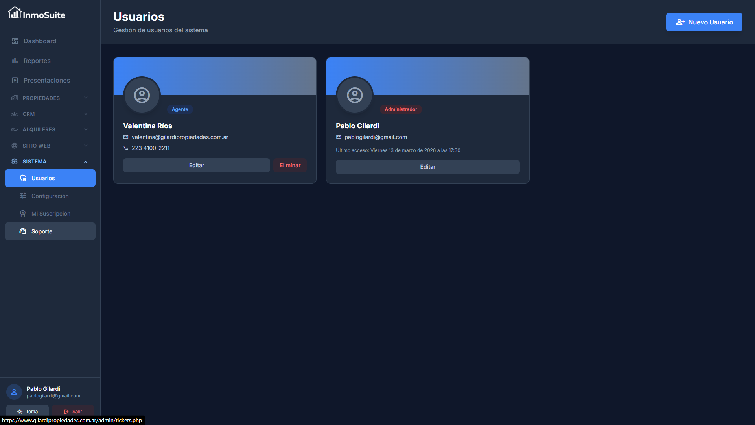
Task: Toggle the Tema light/dark button
Action: [28, 411]
